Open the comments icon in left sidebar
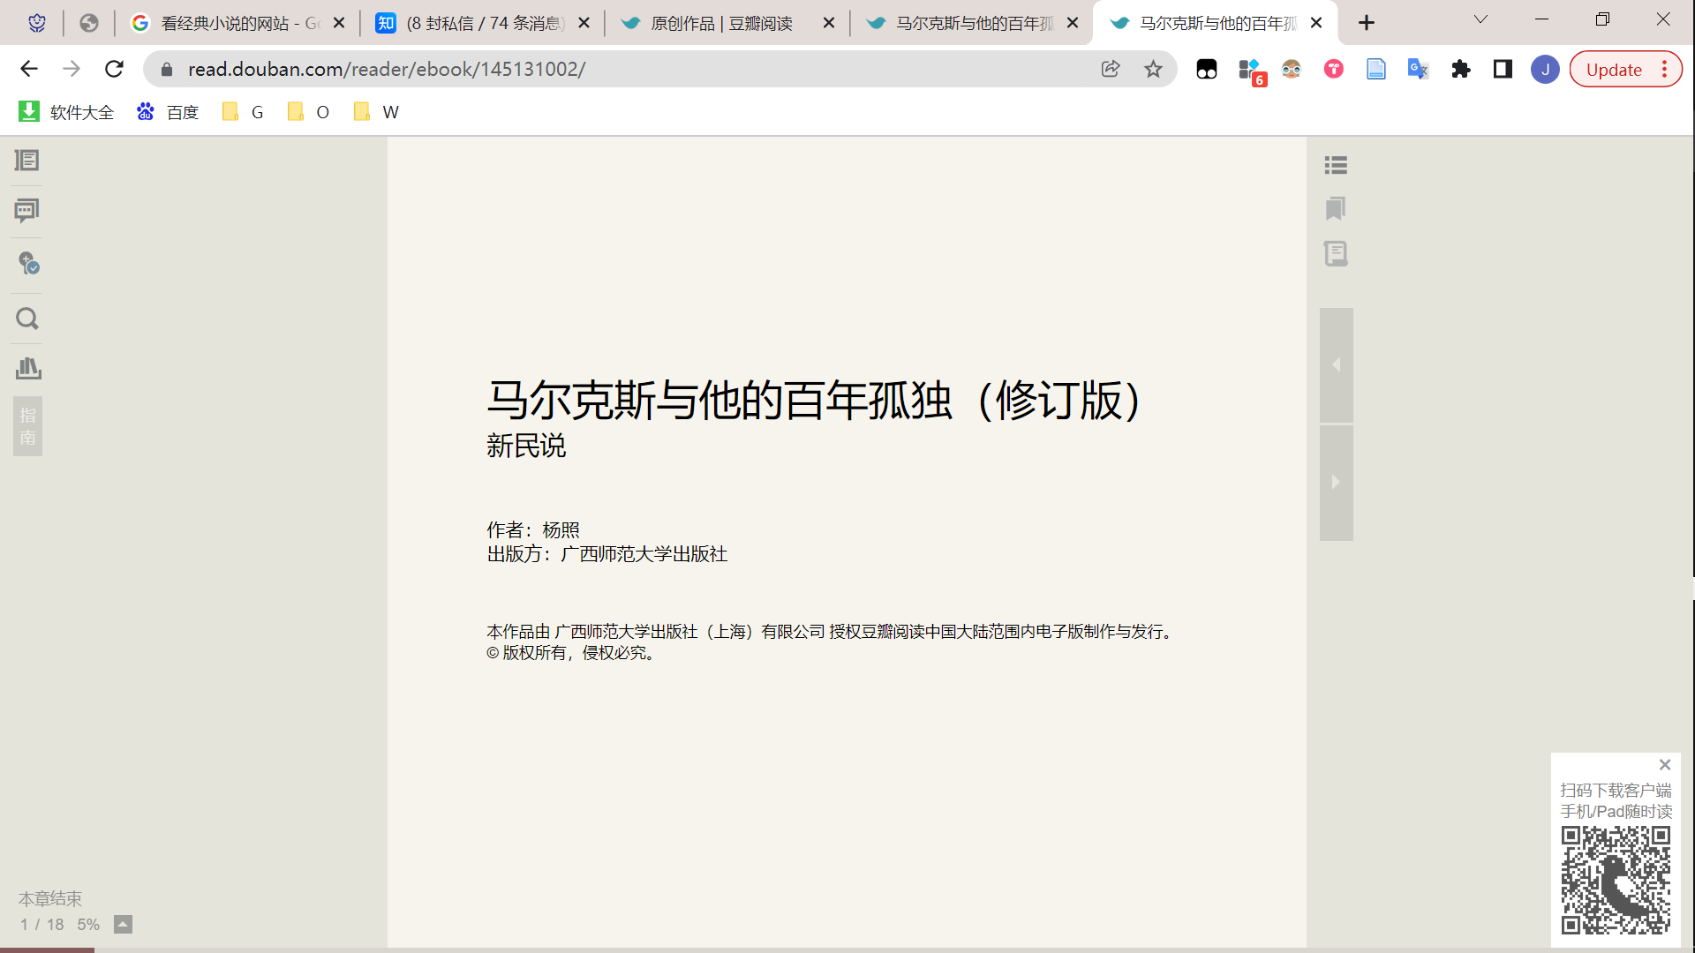This screenshot has height=953, width=1695. tap(27, 211)
